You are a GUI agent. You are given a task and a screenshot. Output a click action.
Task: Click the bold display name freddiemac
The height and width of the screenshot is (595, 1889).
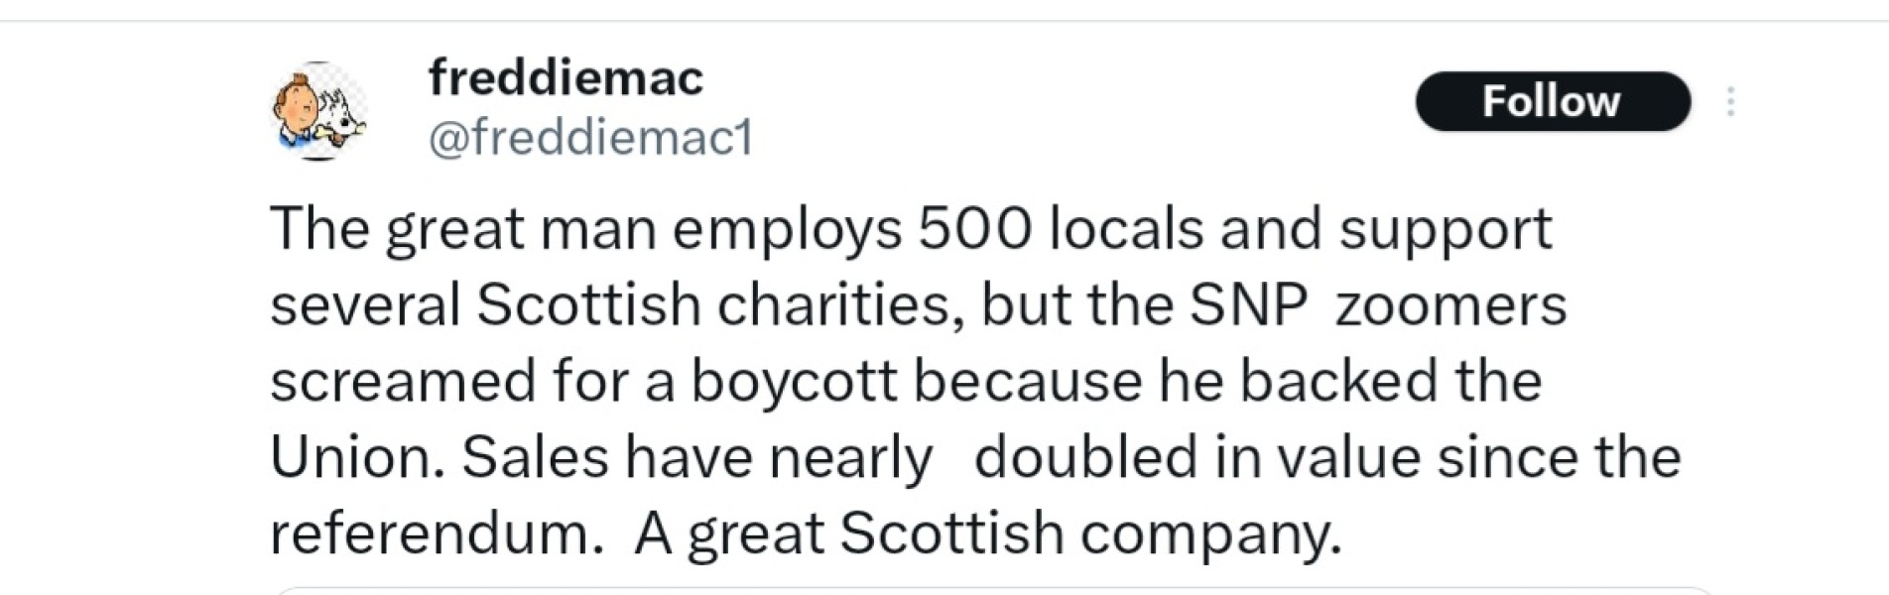tap(565, 81)
